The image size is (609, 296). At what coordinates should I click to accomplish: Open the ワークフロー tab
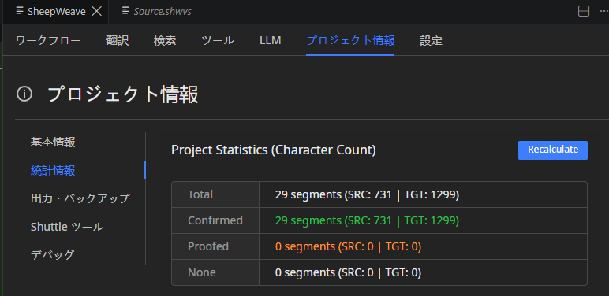point(48,40)
